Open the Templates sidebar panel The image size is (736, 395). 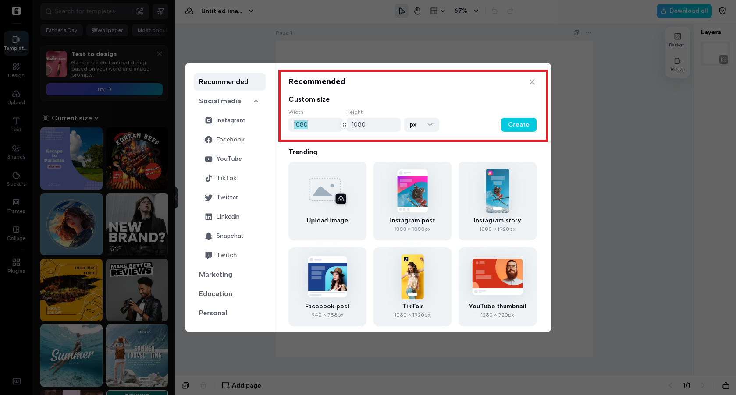point(16,43)
